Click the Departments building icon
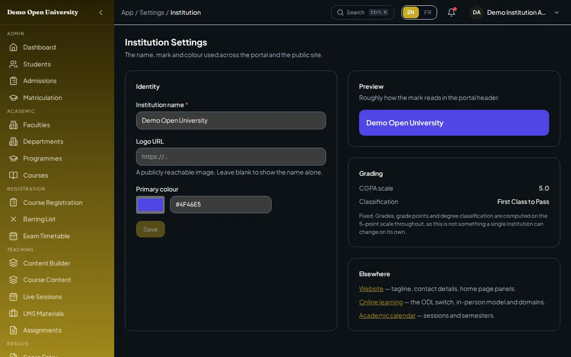Screen dimensions: 571x357 pyautogui.click(x=13, y=141)
